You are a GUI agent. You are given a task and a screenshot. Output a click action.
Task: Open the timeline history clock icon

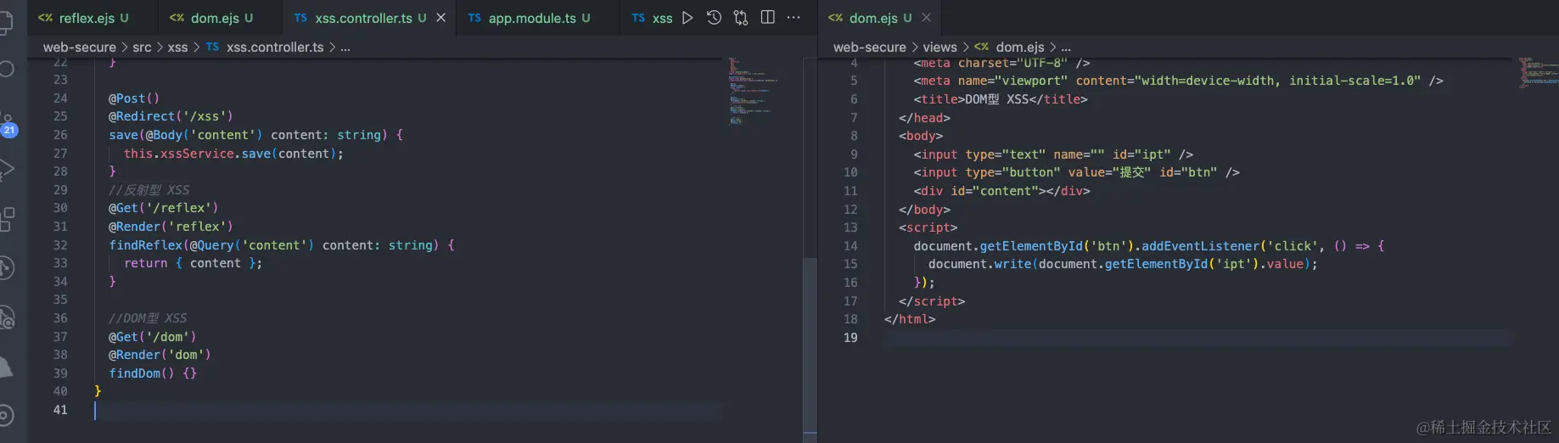click(x=714, y=18)
